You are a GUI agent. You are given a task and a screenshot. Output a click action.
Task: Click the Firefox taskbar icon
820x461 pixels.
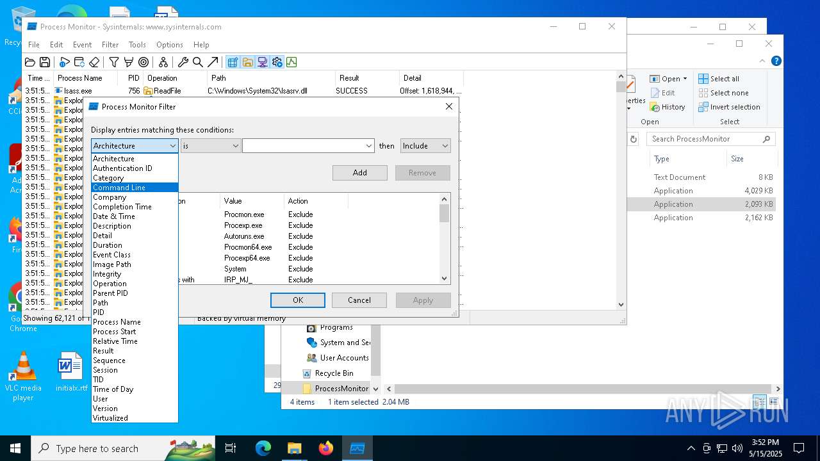[x=326, y=448]
